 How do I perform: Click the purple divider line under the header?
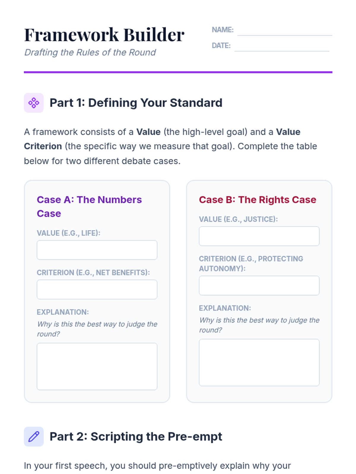tap(178, 72)
